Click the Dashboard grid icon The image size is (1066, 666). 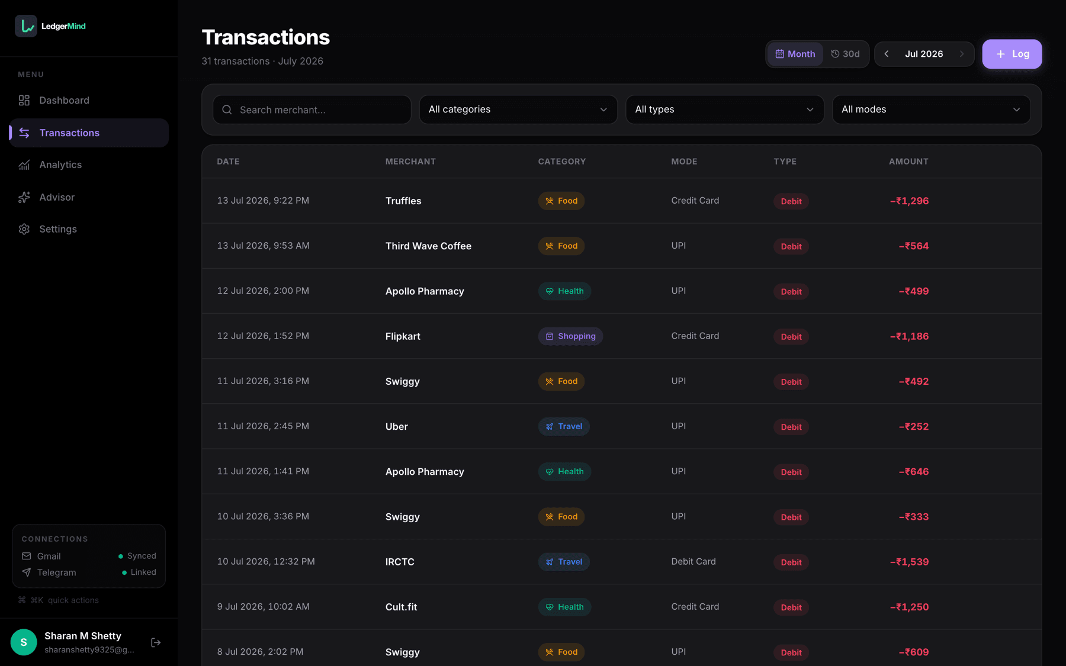click(24, 101)
